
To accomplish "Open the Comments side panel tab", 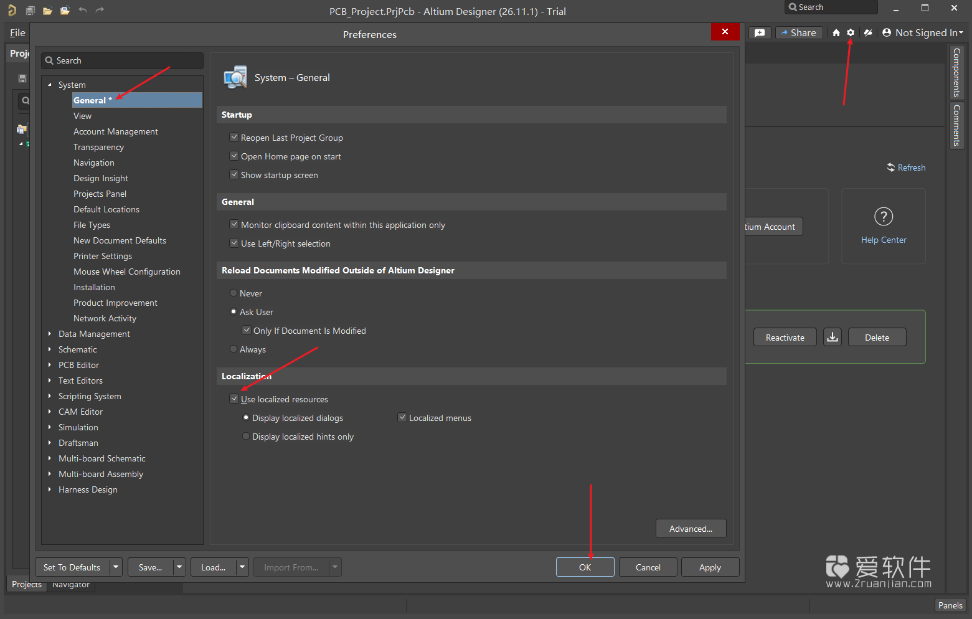I will (x=956, y=125).
